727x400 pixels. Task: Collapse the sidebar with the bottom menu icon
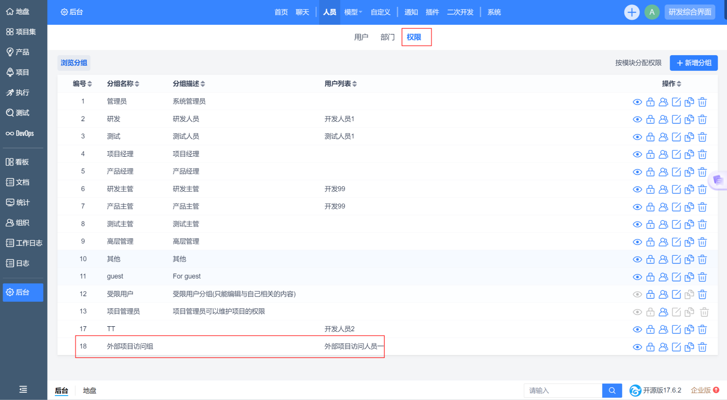(x=23, y=389)
